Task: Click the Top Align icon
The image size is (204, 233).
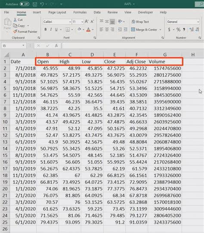Action: coord(102,22)
